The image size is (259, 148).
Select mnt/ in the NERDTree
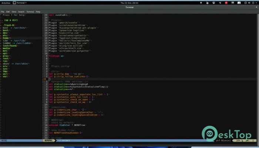[6, 51]
